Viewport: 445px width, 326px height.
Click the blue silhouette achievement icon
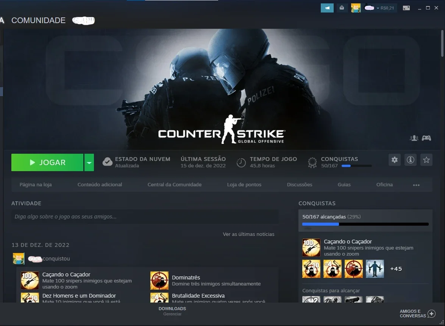pos(375,269)
